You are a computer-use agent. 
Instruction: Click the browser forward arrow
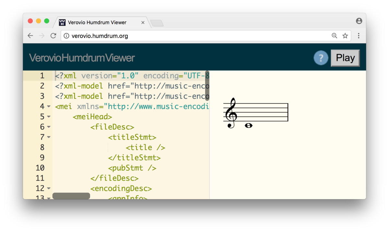(41, 36)
